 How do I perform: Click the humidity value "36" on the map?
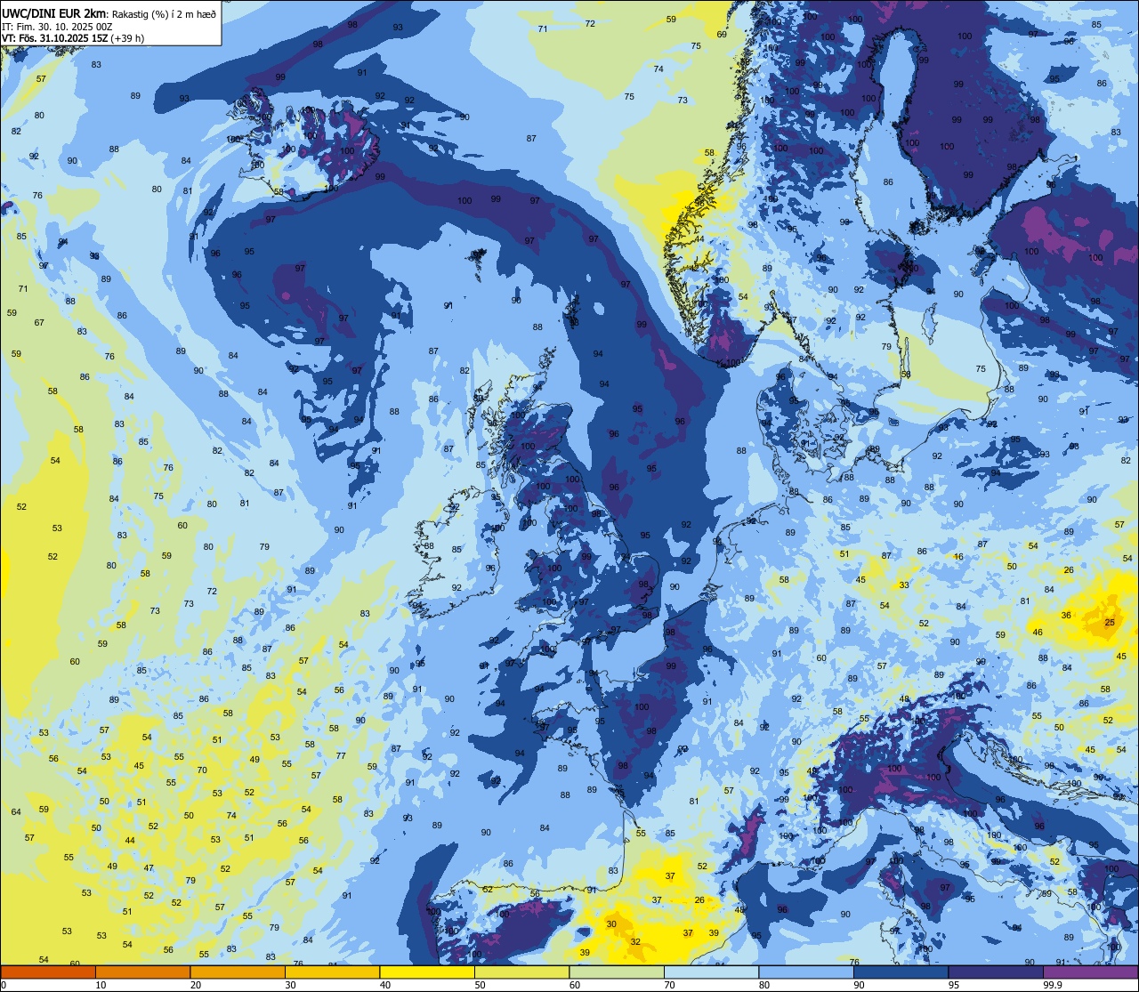pyautogui.click(x=1066, y=615)
